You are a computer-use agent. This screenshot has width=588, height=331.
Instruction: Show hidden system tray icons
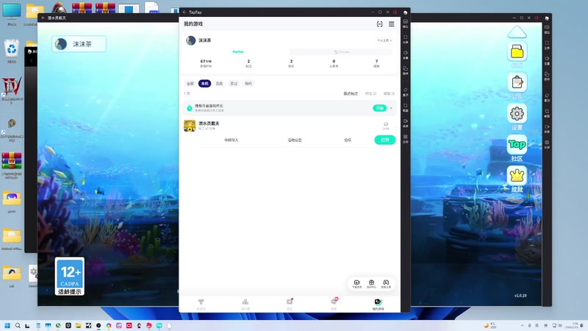click(523, 325)
